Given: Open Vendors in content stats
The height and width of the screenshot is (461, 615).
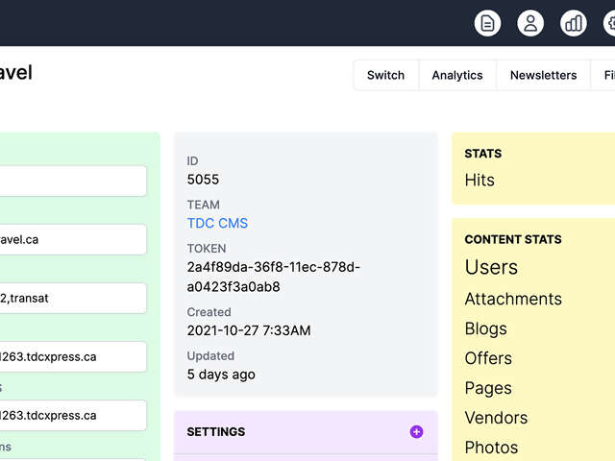Looking at the screenshot, I should (x=496, y=418).
